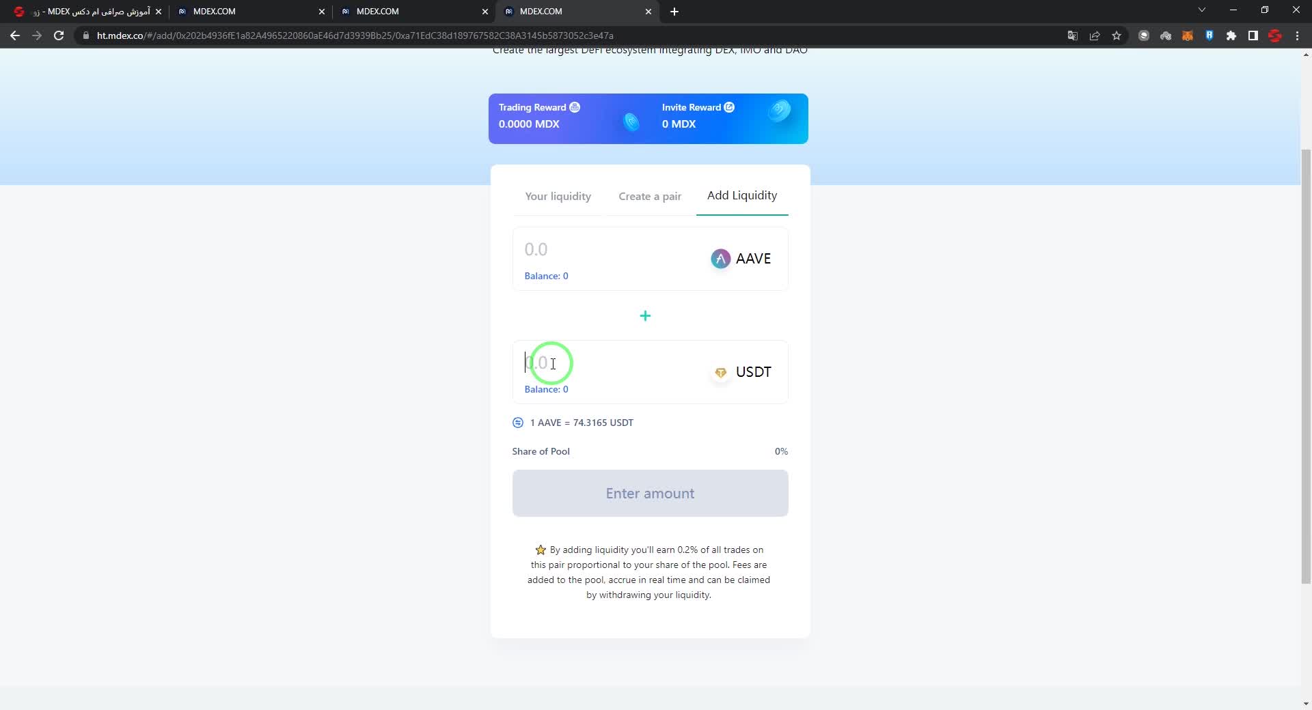Bookmark this page with the star icon

(1117, 35)
